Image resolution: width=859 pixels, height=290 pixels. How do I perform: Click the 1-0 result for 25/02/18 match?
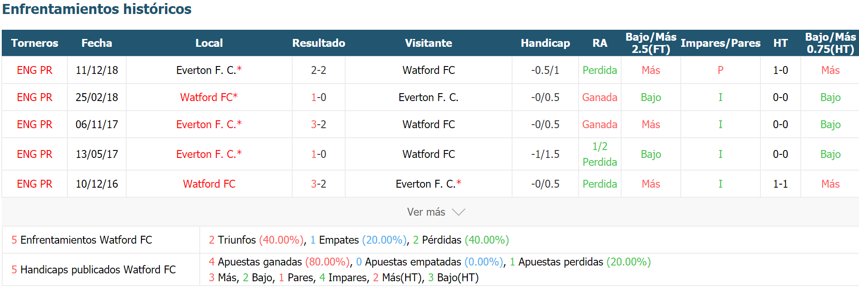click(318, 97)
